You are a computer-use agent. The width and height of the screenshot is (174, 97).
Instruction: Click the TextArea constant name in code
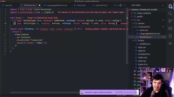coord(29,29)
